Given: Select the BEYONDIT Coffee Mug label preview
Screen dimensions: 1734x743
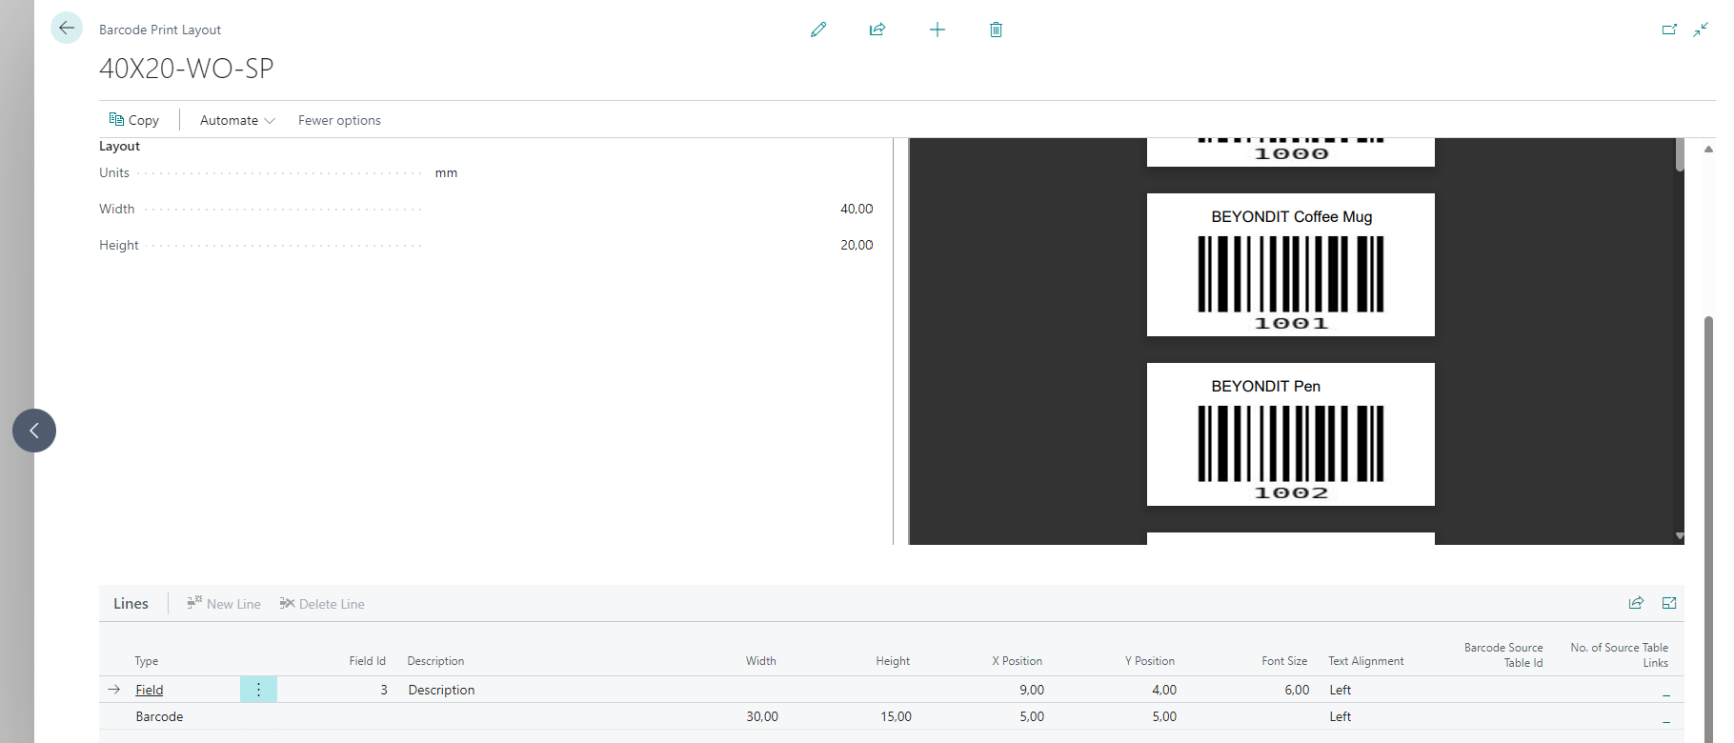Looking at the screenshot, I should pyautogui.click(x=1290, y=265).
